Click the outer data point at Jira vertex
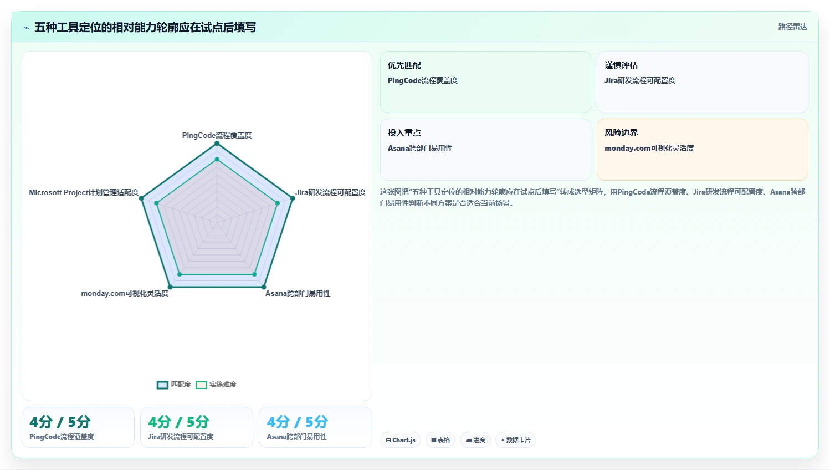Viewport: 830px width, 470px height. (x=293, y=198)
